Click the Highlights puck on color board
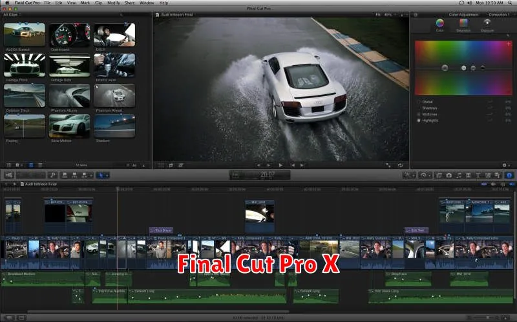517x322 pixels. (x=463, y=68)
